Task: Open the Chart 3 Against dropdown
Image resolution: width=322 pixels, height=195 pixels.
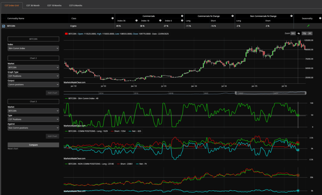Action: [x=33, y=128]
